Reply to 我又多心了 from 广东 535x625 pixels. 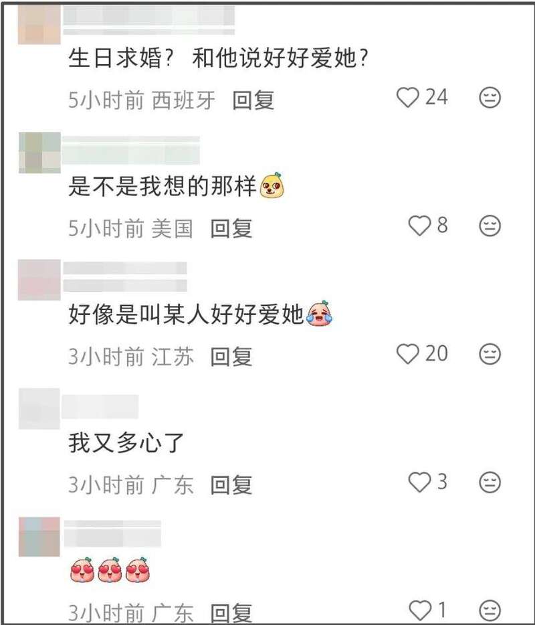(231, 485)
